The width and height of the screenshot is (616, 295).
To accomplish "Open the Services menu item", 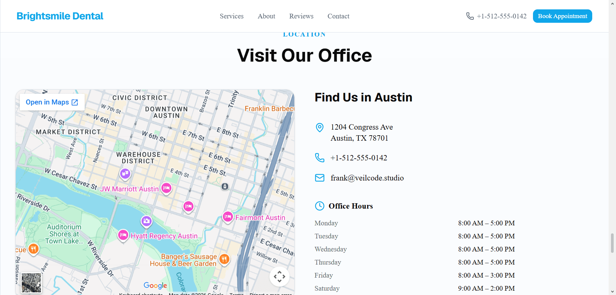I will pos(232,16).
